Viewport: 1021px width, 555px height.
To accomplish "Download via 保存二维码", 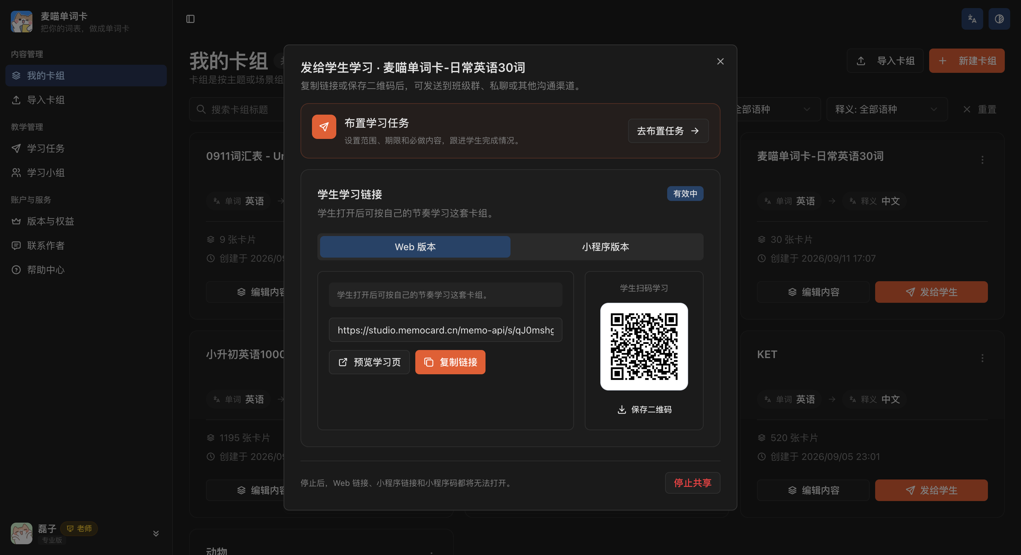I will [x=644, y=409].
